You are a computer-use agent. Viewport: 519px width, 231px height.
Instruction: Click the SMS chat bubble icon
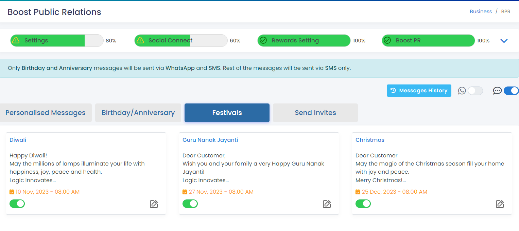[497, 91]
